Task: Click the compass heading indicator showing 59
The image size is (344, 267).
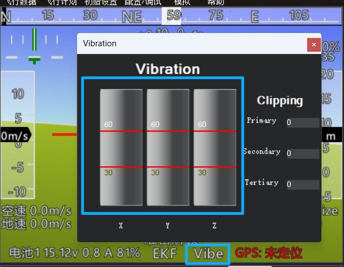Action: pos(174,15)
